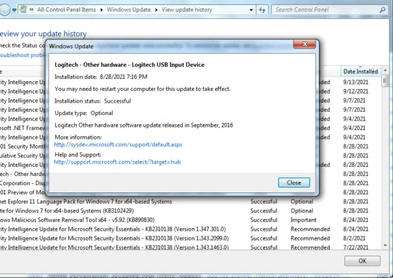Click date 8/2/2021 in list
This screenshot has height=278, width=393.
[x=354, y=238]
